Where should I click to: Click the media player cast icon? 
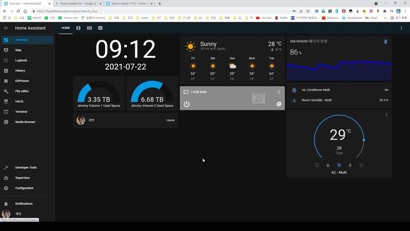[186, 92]
